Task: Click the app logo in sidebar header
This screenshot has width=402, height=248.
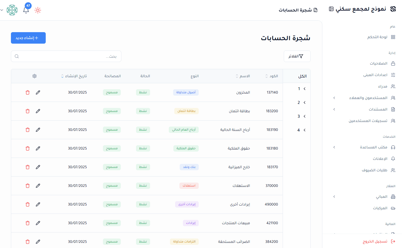Action: [393, 9]
